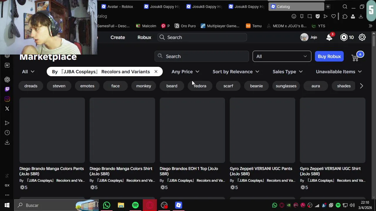The width and height of the screenshot is (376, 211).
Task: Open Twitch in the Opera sidebar
Action: [7, 89]
